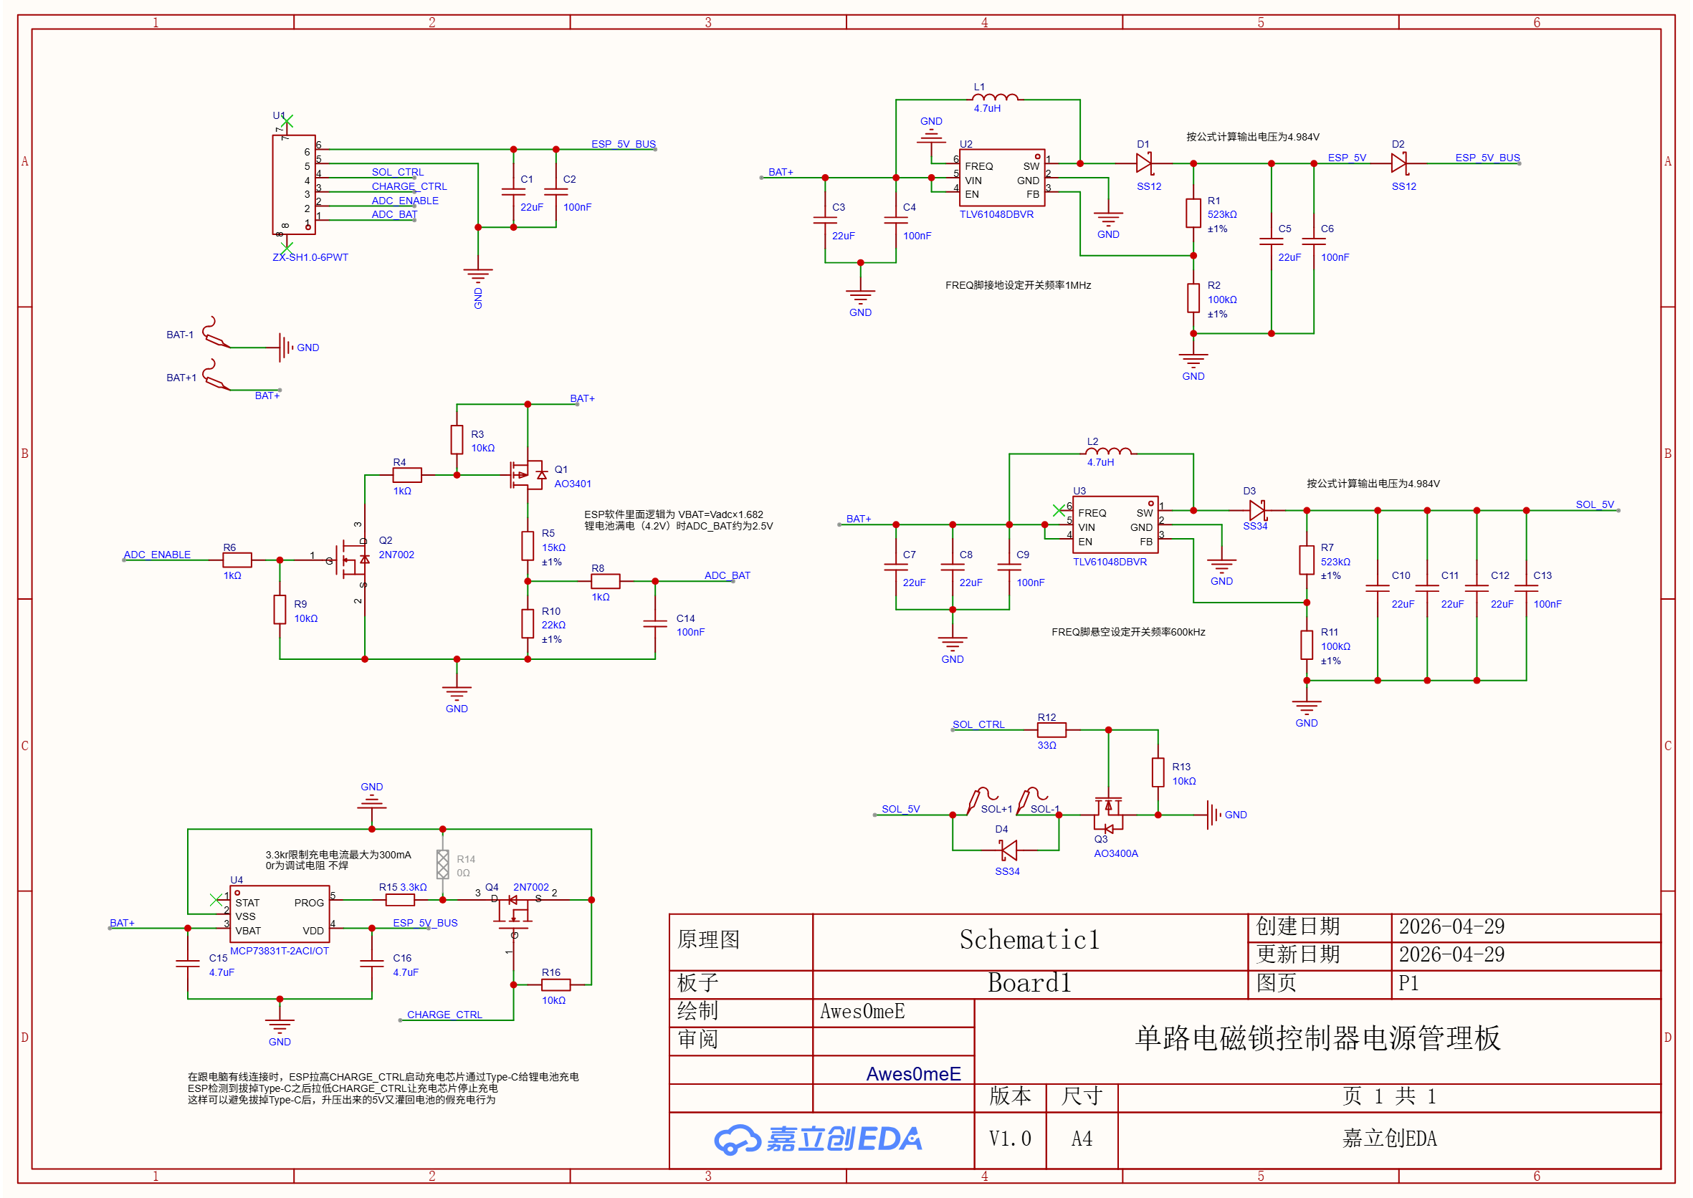
Task: Click the C14 100nF capacitor symbol
Action: 654,624
